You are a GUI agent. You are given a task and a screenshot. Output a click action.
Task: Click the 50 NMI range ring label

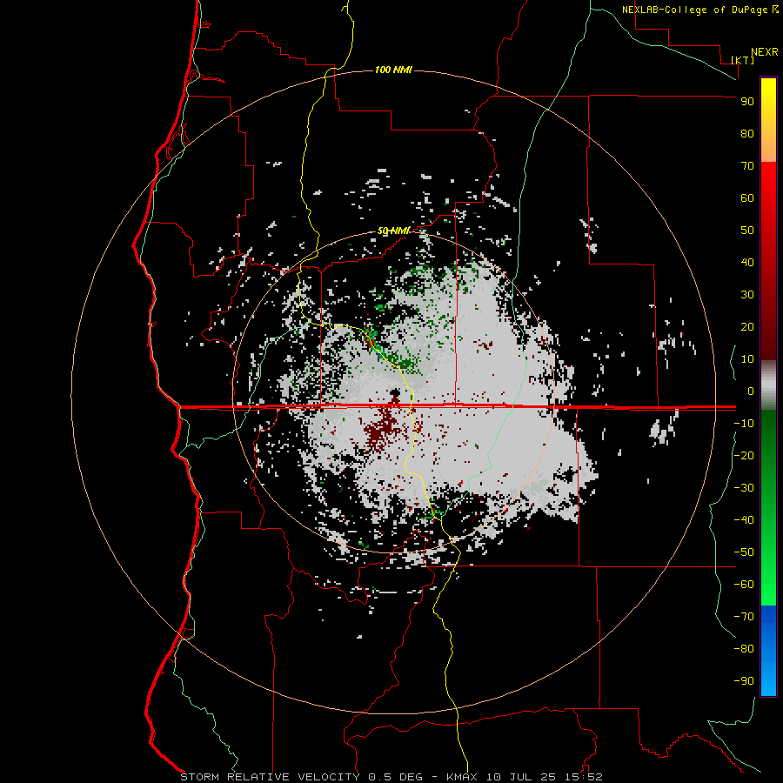393,231
